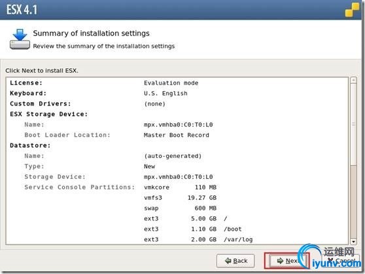Screen dimensions: 365x274
Task: Click the 'Click Next to install ESX.' text
Action: tap(42, 71)
